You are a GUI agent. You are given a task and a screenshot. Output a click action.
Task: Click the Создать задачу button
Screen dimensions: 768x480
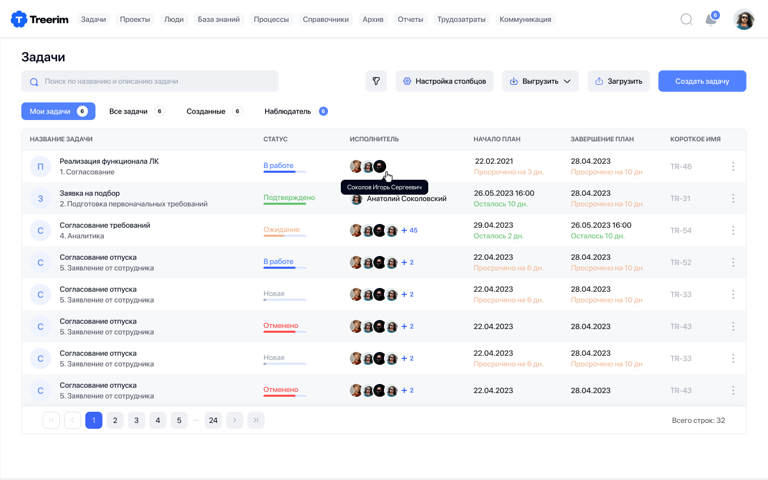[x=702, y=81]
